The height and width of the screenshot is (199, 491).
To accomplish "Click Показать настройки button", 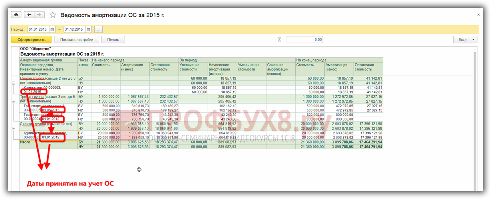I will [x=77, y=39].
